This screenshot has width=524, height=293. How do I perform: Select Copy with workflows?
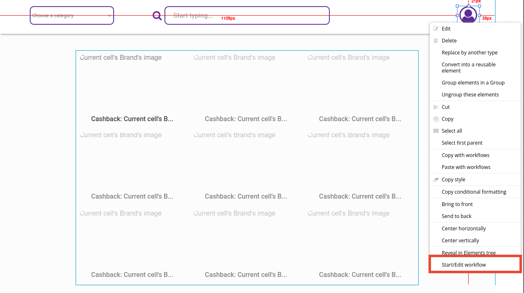coord(465,155)
